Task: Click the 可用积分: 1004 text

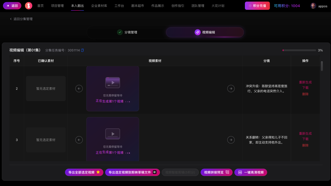Action: [287, 6]
